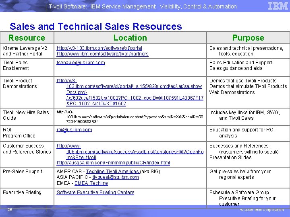The height and width of the screenshot is (217, 290).
Task: Open the ausgsa.ibm.com CR index link
Action: (x=113, y=163)
